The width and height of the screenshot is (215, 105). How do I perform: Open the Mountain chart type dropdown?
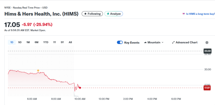point(154,43)
